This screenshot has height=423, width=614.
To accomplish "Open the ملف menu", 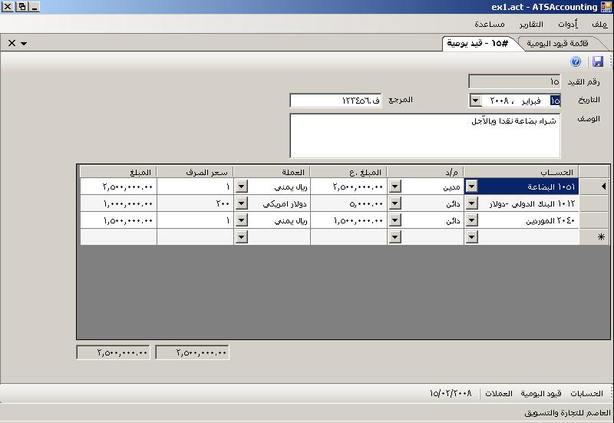I will (599, 24).
